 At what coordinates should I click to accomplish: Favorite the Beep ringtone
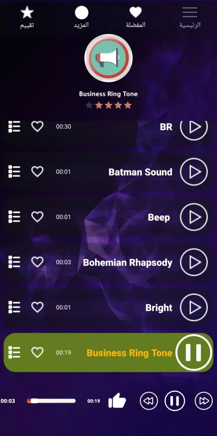point(37,217)
